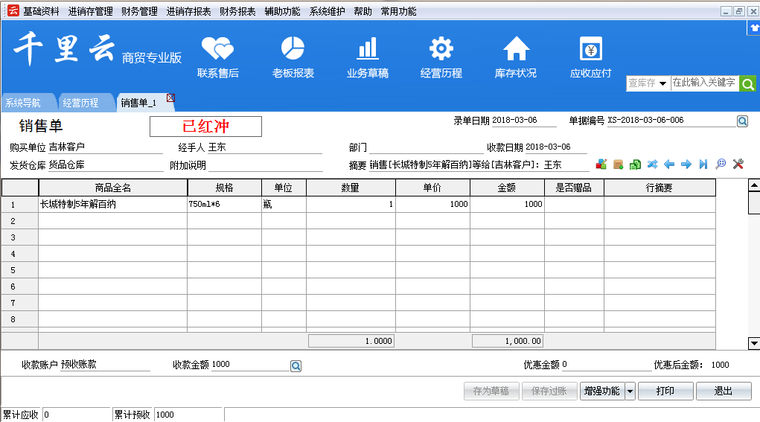Open 业务草稿 bar chart icon
This screenshot has width=760, height=422.
click(367, 50)
